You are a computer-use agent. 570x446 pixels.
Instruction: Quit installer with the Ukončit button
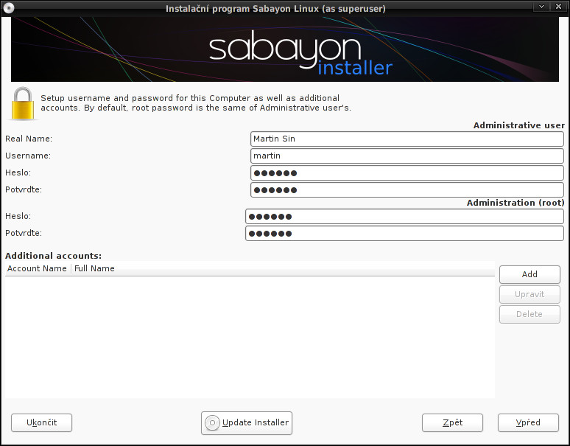(41, 422)
